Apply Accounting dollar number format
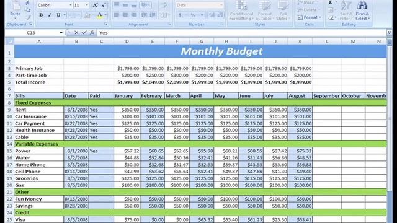Image resolution: width=397 pixels, height=223 pixels. tap(181, 15)
